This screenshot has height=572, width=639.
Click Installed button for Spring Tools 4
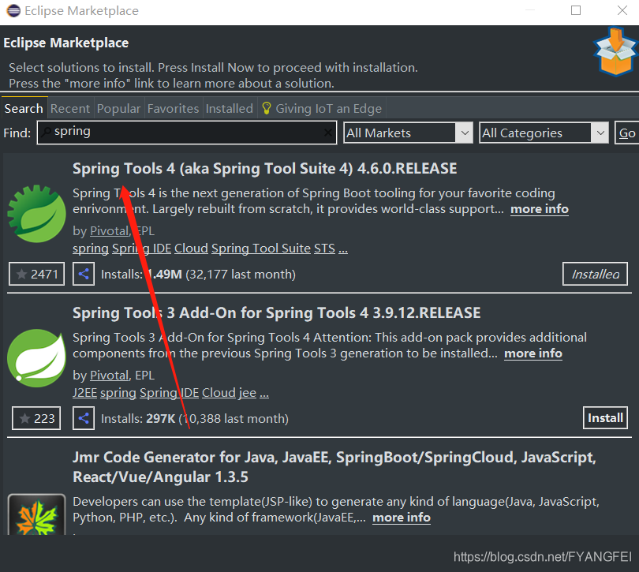(x=595, y=274)
